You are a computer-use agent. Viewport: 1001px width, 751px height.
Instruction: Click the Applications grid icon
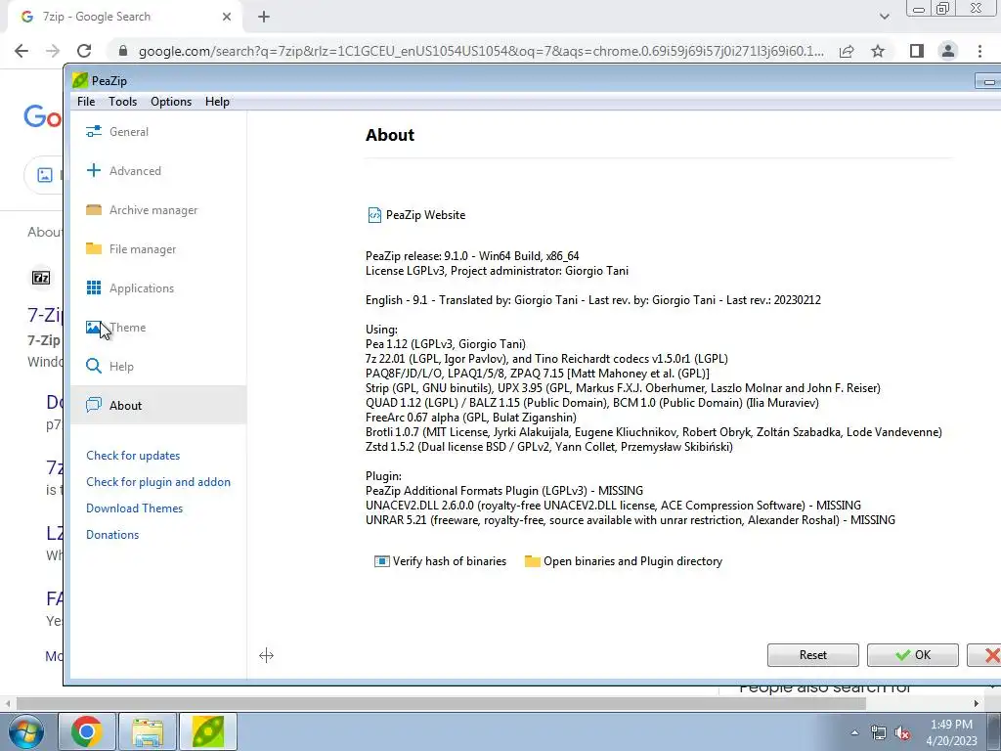(x=94, y=288)
